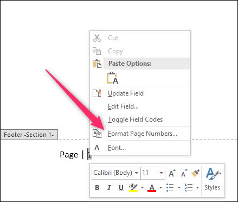Click inside the font name text box
This screenshot has width=238, height=202.
(113, 173)
